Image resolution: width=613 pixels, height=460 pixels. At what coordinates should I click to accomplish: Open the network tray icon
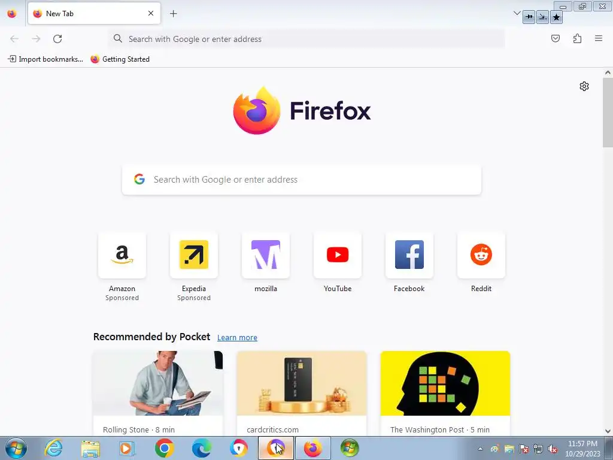538,449
